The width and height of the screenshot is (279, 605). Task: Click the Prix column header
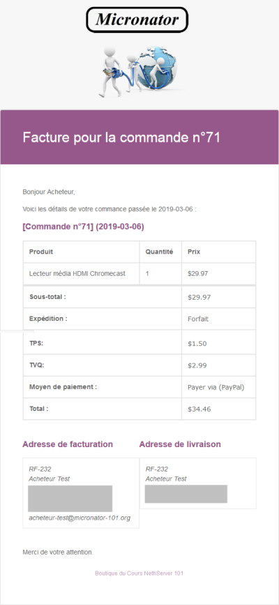pyautogui.click(x=194, y=252)
